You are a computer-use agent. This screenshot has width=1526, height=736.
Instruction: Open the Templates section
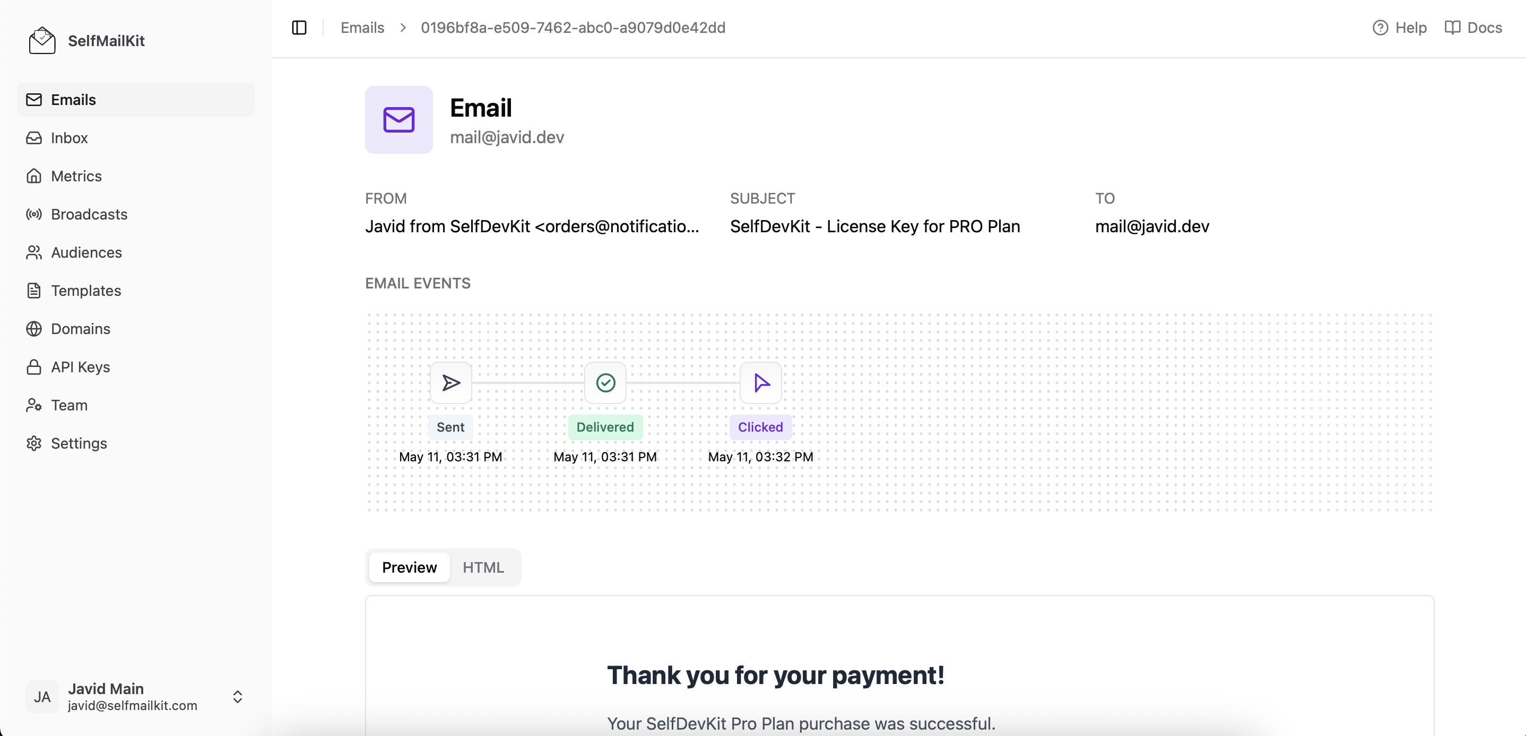(136, 291)
